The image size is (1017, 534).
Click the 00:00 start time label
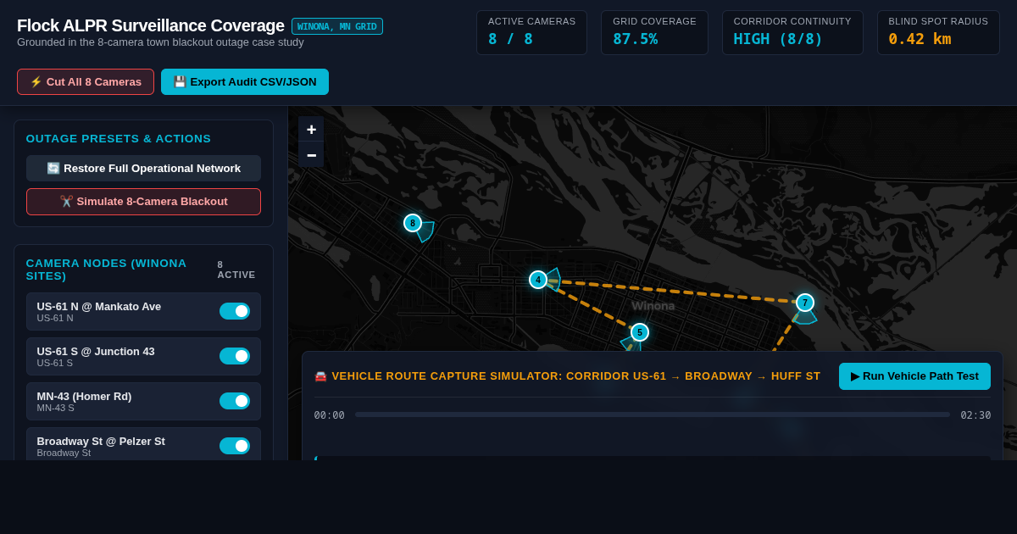coord(330,415)
